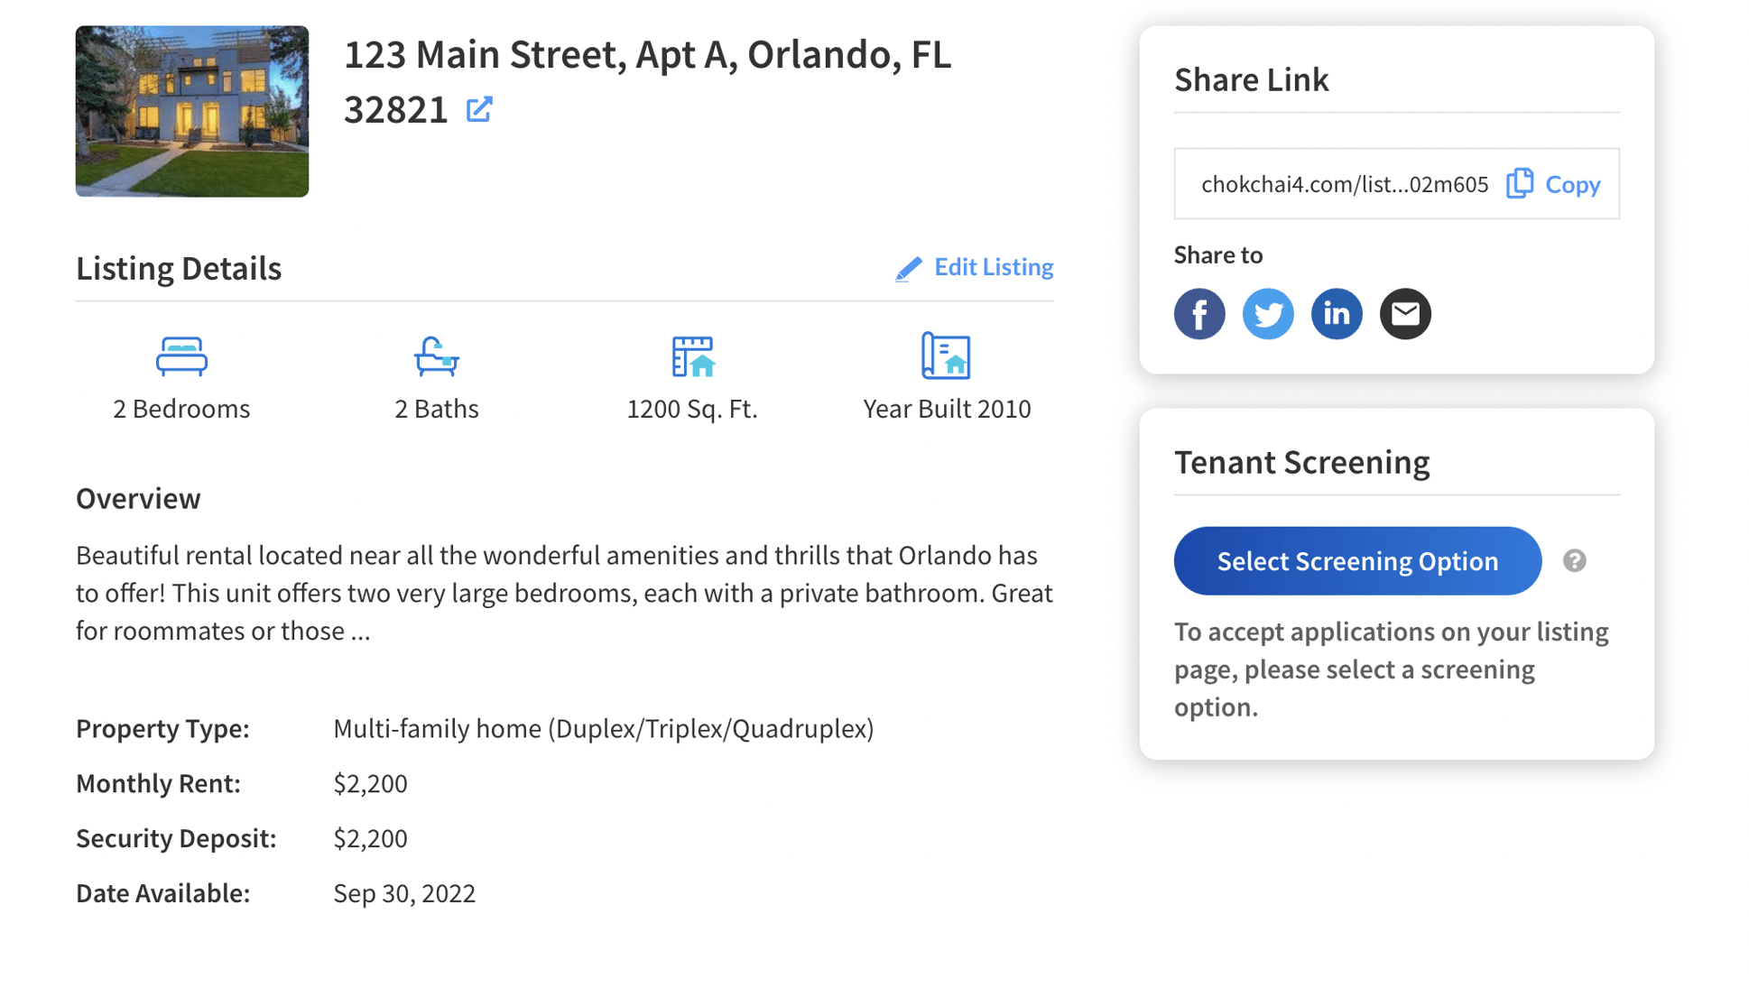
Task: Click the screening option help icon
Action: pyautogui.click(x=1574, y=560)
